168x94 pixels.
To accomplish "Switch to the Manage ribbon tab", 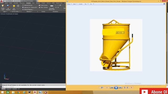I will (38, 3).
